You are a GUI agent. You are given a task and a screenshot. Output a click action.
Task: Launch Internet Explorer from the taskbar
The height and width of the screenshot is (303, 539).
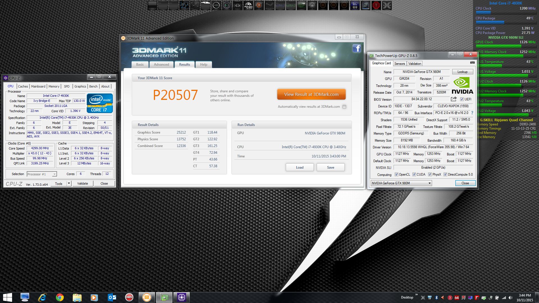pos(42,297)
